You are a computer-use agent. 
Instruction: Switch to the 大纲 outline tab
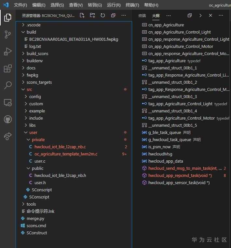[156, 16]
